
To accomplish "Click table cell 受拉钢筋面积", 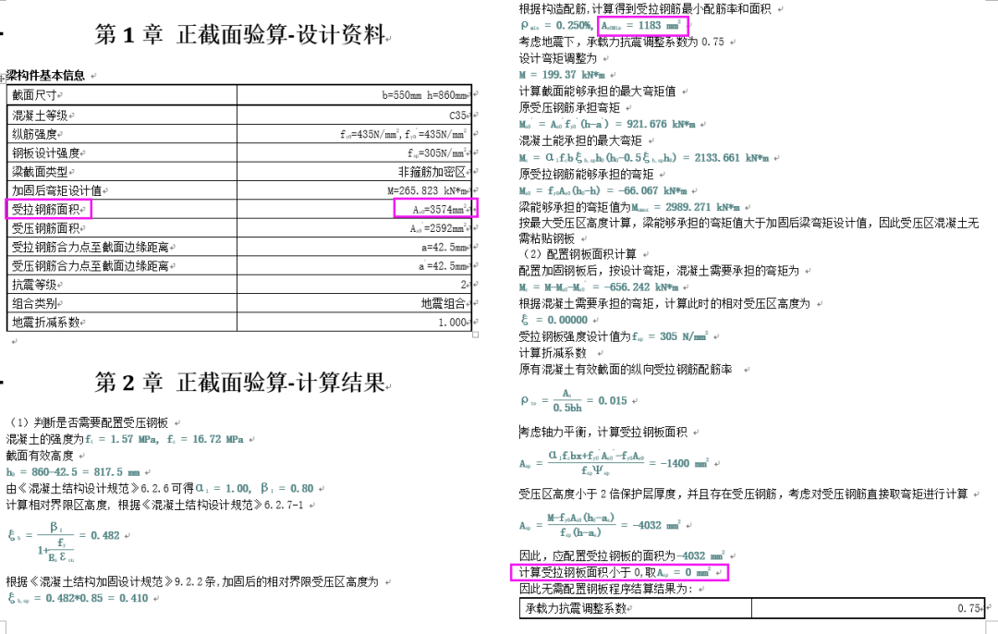I will pyautogui.click(x=122, y=209).
